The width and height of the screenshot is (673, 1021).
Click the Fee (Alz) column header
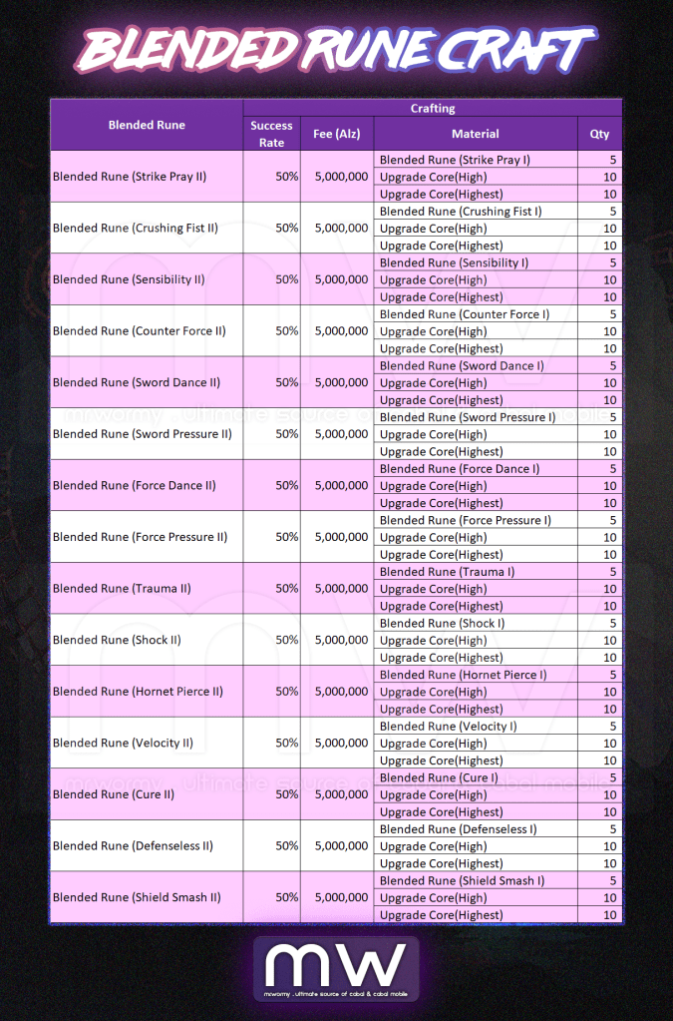[x=337, y=134]
